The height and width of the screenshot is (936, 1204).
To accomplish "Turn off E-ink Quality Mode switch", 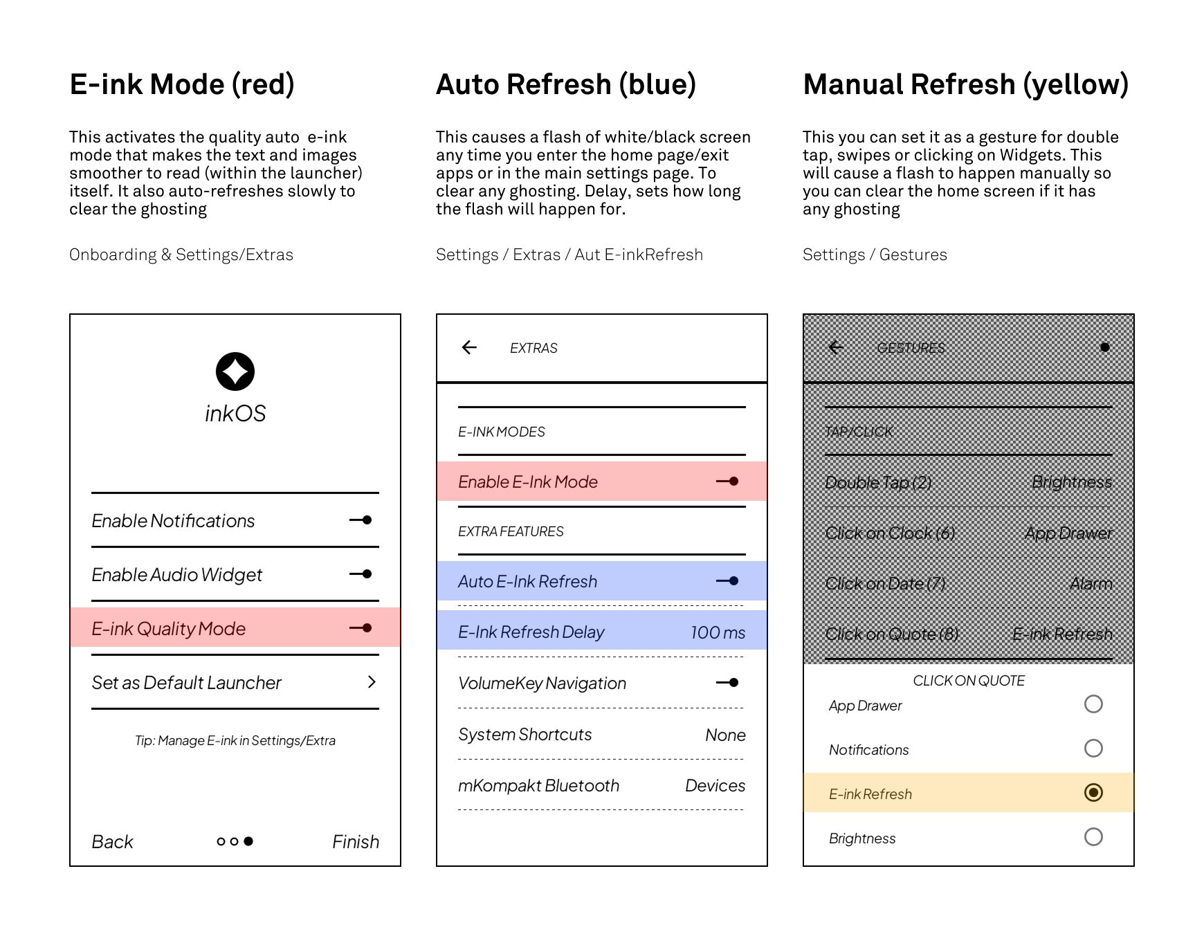I will tap(361, 628).
